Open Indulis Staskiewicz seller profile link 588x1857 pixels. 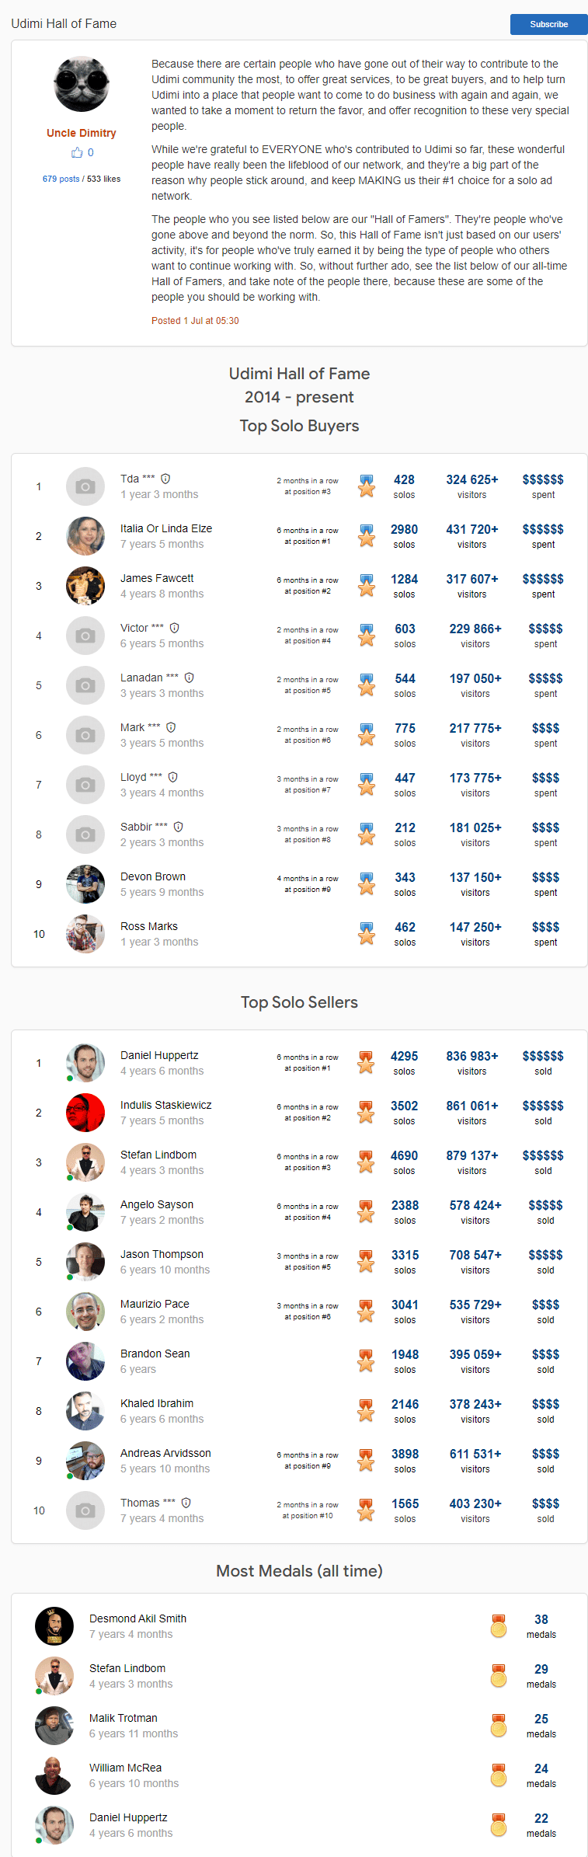(x=166, y=1105)
